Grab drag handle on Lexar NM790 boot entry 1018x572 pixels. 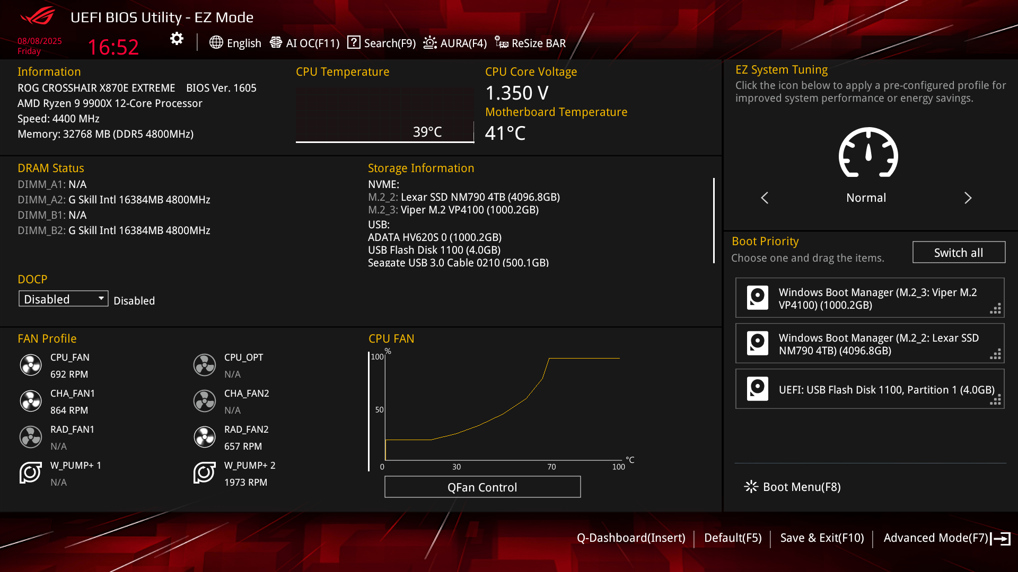pyautogui.click(x=996, y=354)
